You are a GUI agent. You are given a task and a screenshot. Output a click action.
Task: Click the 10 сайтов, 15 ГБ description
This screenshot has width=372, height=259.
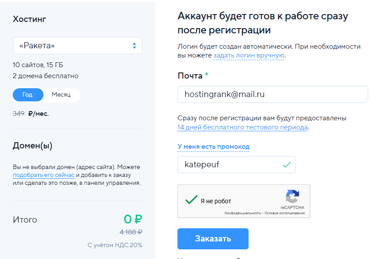38,65
